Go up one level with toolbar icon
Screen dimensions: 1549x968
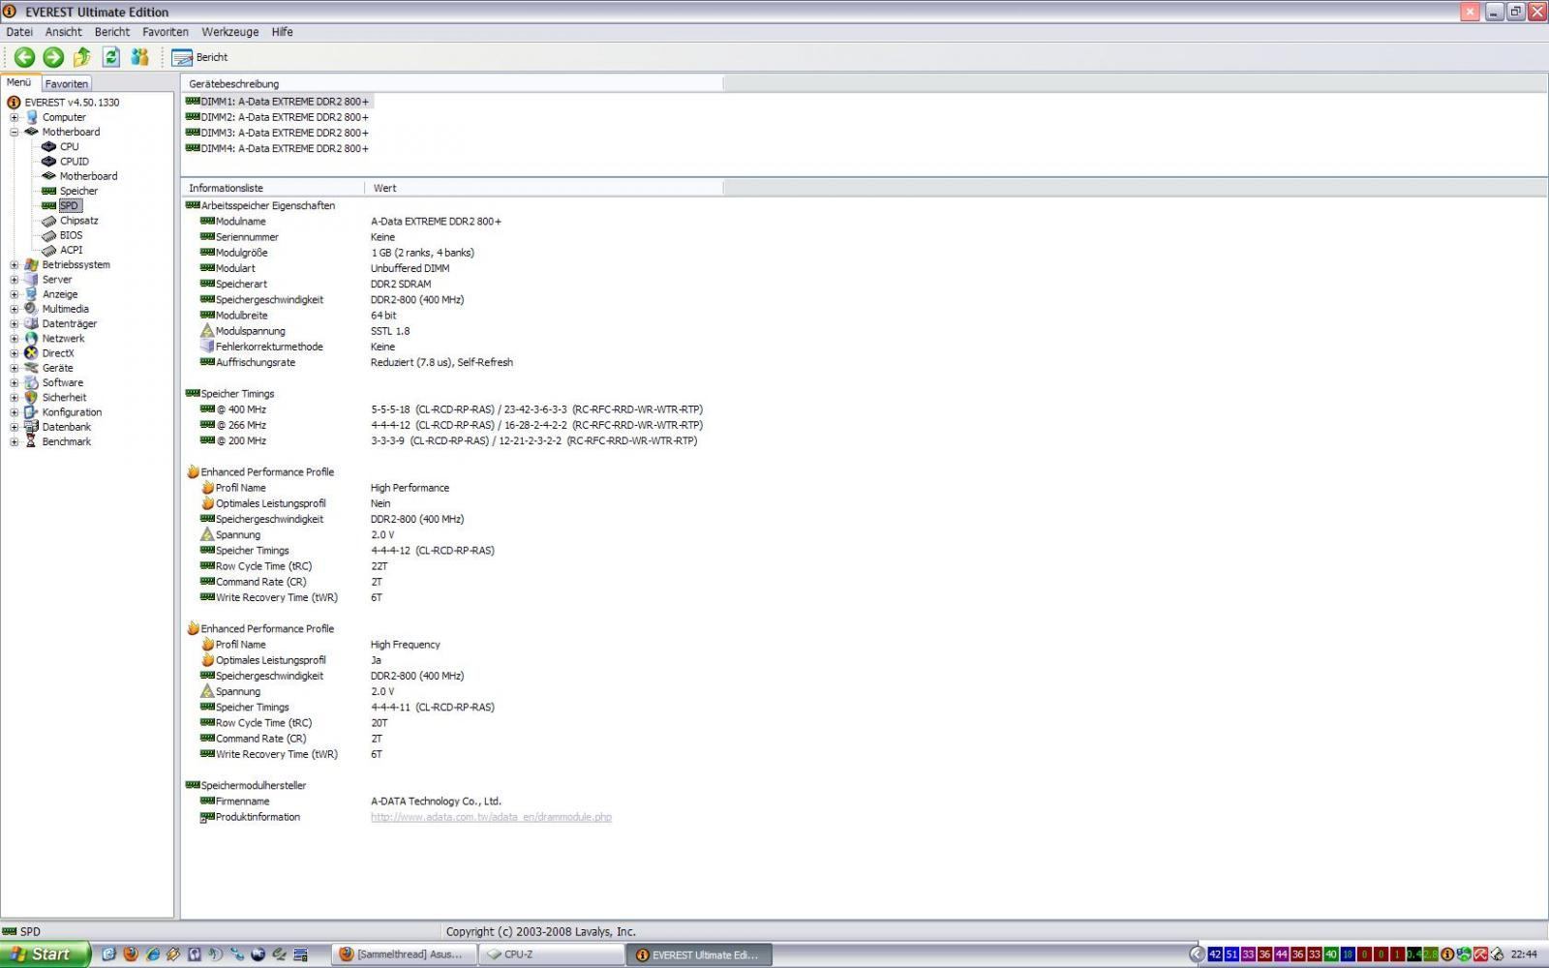pyautogui.click(x=82, y=57)
